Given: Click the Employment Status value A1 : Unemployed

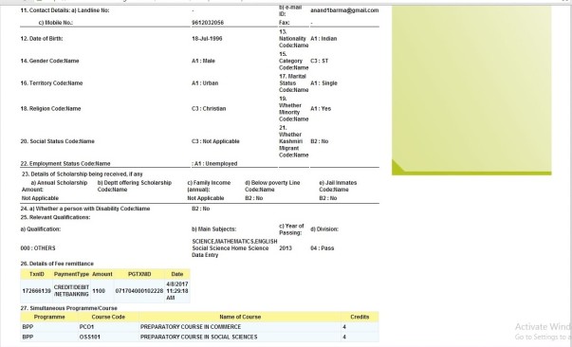Looking at the screenshot, I should click(214, 164).
